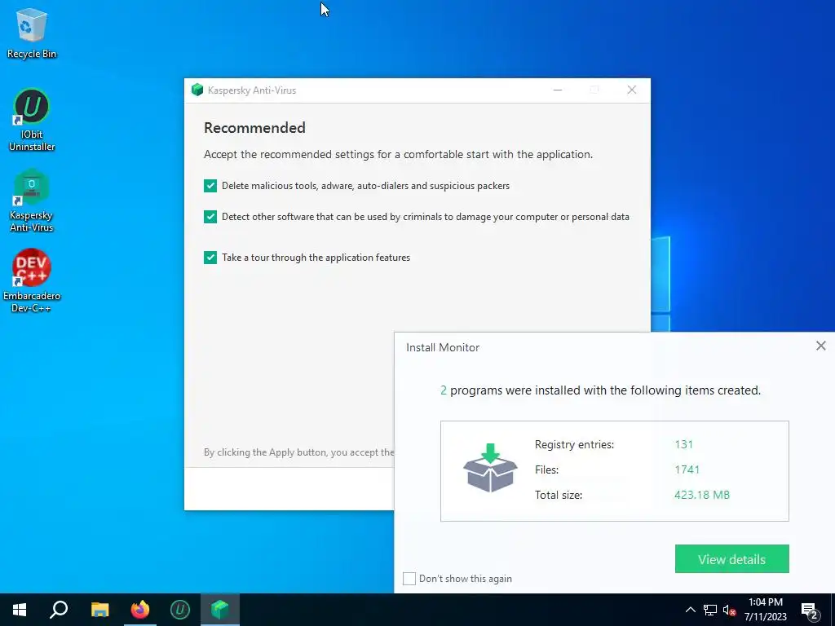Open the clock showing 1:04 PM
Screen dimensions: 835x626
click(x=765, y=610)
